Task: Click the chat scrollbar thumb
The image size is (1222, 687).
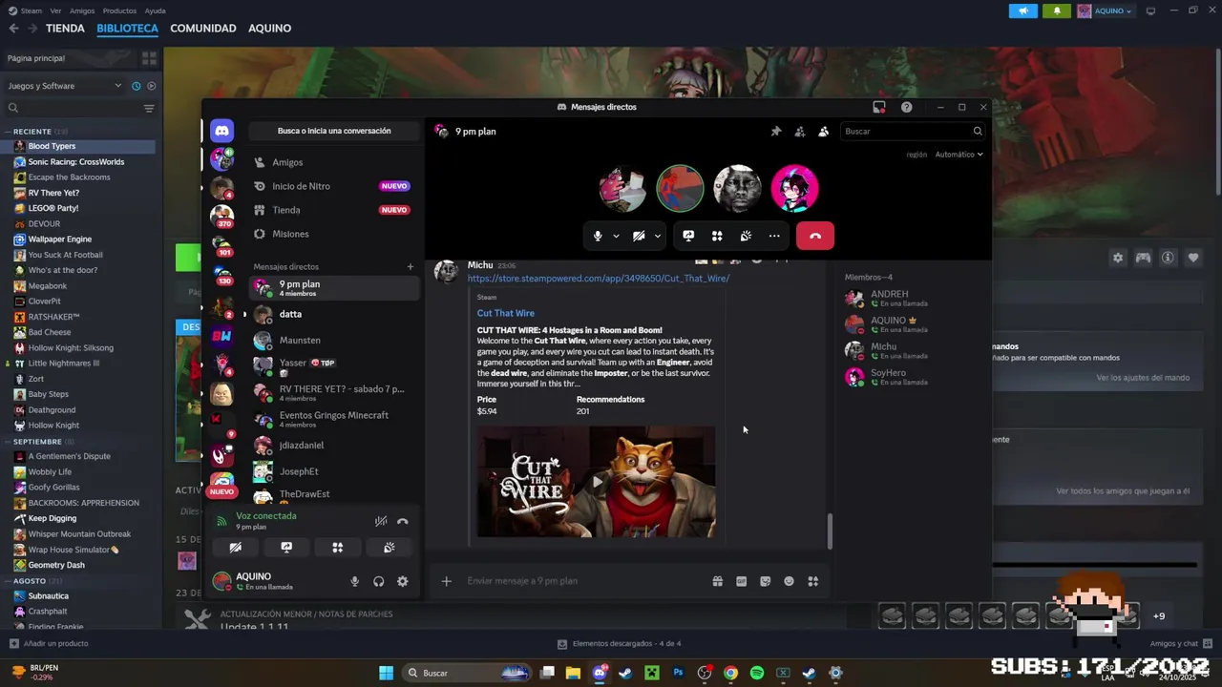Action: 829,531
